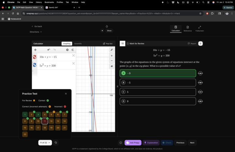Screen dimensions: 235x152
Task: Open the graph settings wrench
Action: coord(112,50)
